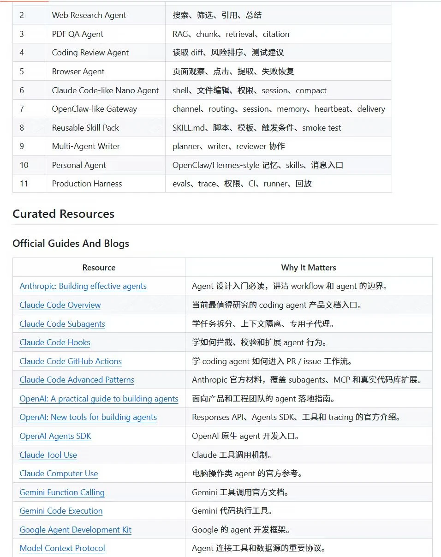The height and width of the screenshot is (557, 441).
Task: Select the OpenClaw-like Gateway cell
Action: click(105, 109)
